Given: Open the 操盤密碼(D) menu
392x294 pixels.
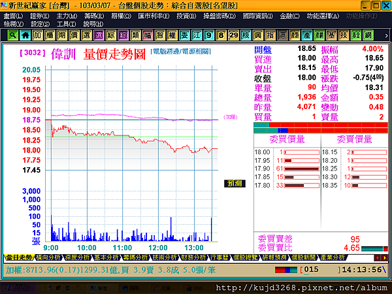Looking at the screenshot, I should point(220,16).
